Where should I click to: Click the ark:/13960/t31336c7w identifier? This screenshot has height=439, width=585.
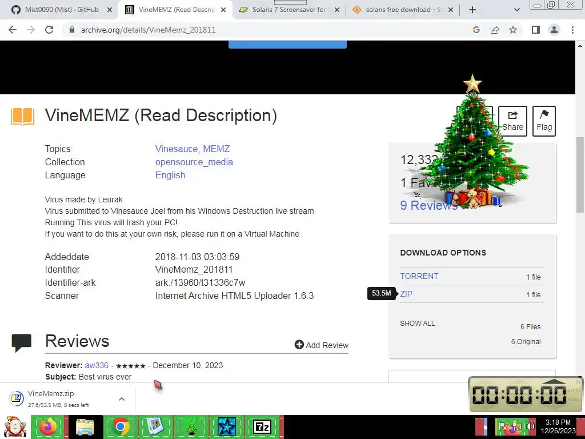pyautogui.click(x=201, y=282)
